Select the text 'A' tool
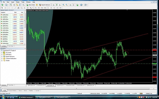The width and height of the screenshot is (159, 99). coord(24,8)
